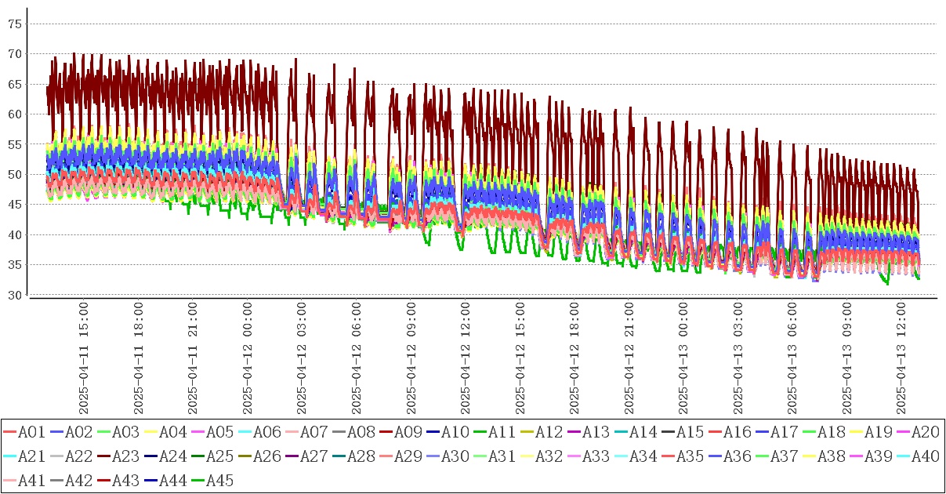Click the 30 value on the y-axis

click(x=13, y=295)
